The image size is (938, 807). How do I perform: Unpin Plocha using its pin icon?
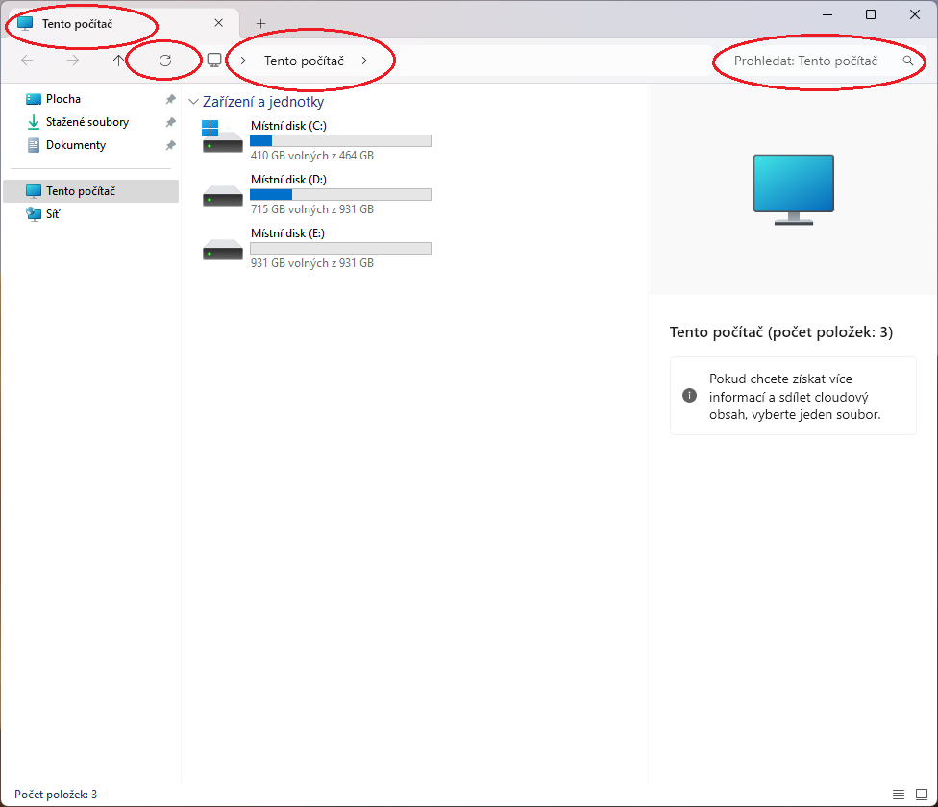click(x=170, y=99)
